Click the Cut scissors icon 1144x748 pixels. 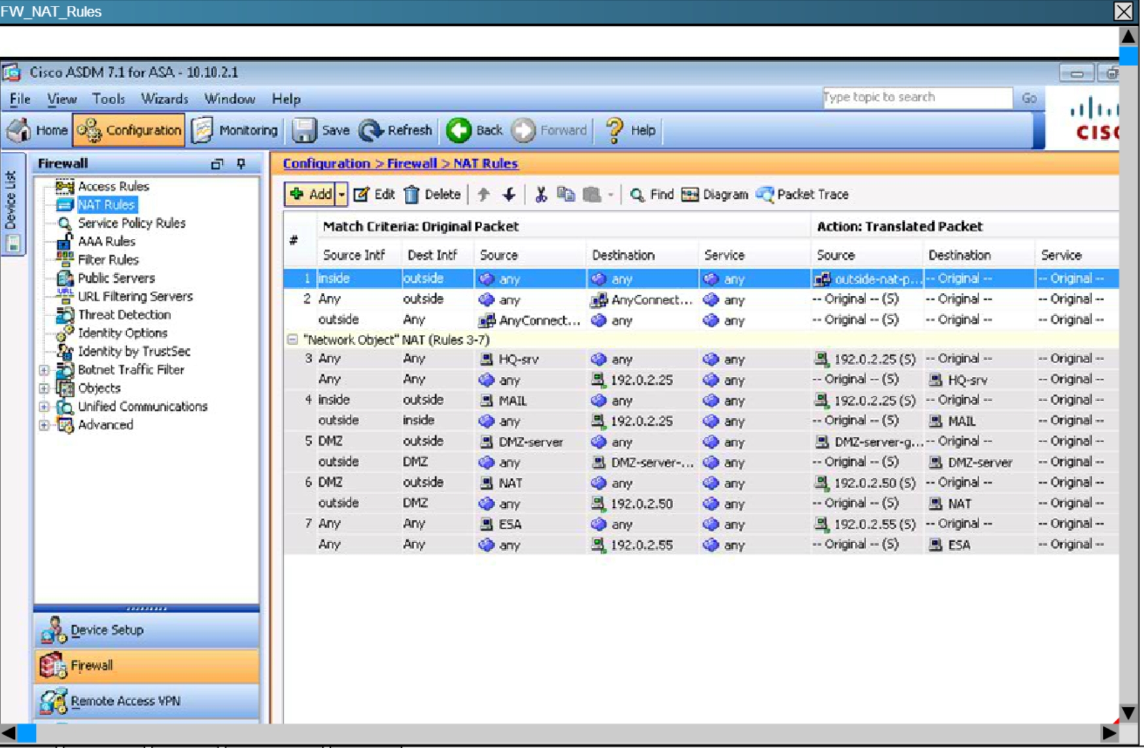[x=540, y=194]
